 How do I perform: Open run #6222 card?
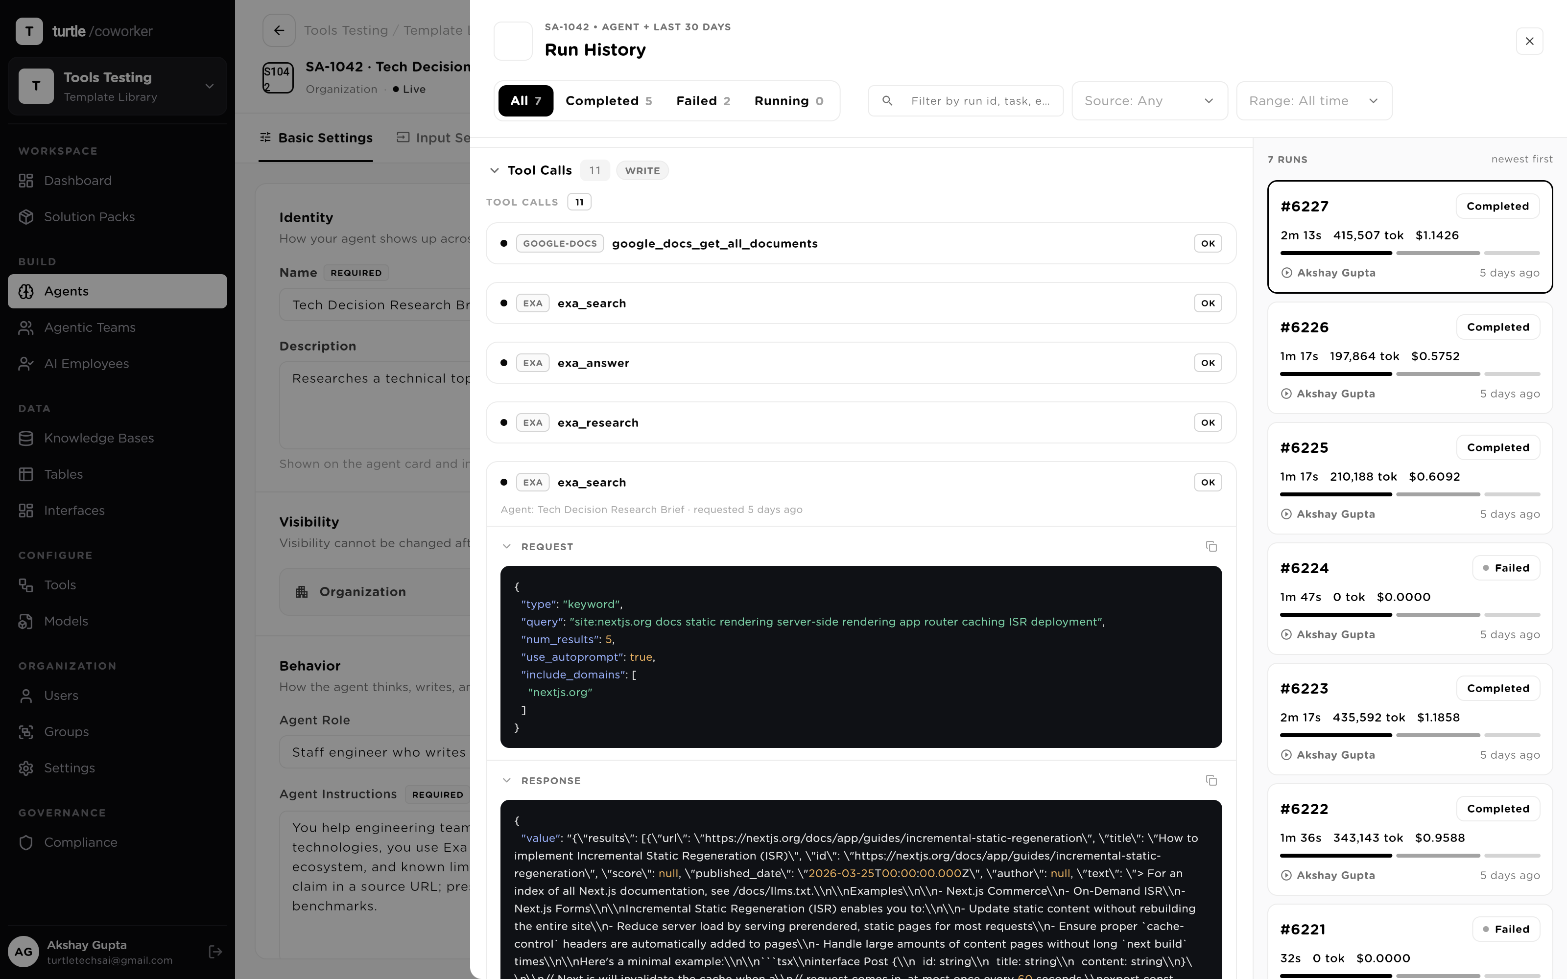(1410, 840)
